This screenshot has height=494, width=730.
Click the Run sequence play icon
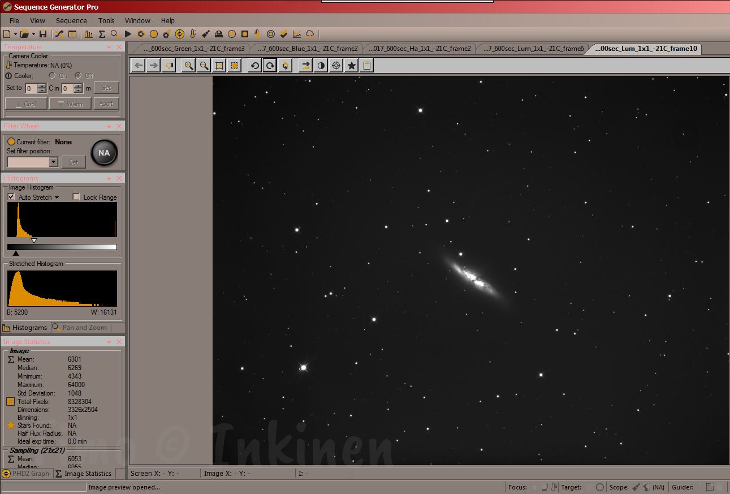tap(128, 34)
